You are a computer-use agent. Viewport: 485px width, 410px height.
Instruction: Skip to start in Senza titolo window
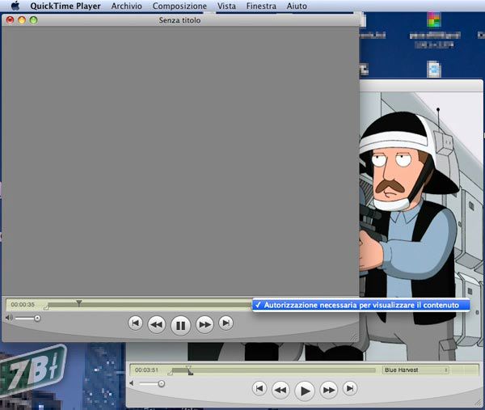(136, 323)
